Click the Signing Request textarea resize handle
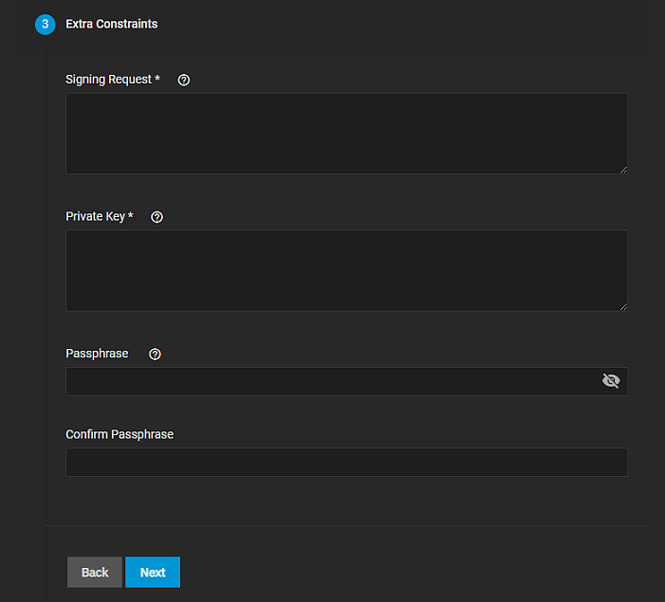The width and height of the screenshot is (665, 602). (623, 170)
